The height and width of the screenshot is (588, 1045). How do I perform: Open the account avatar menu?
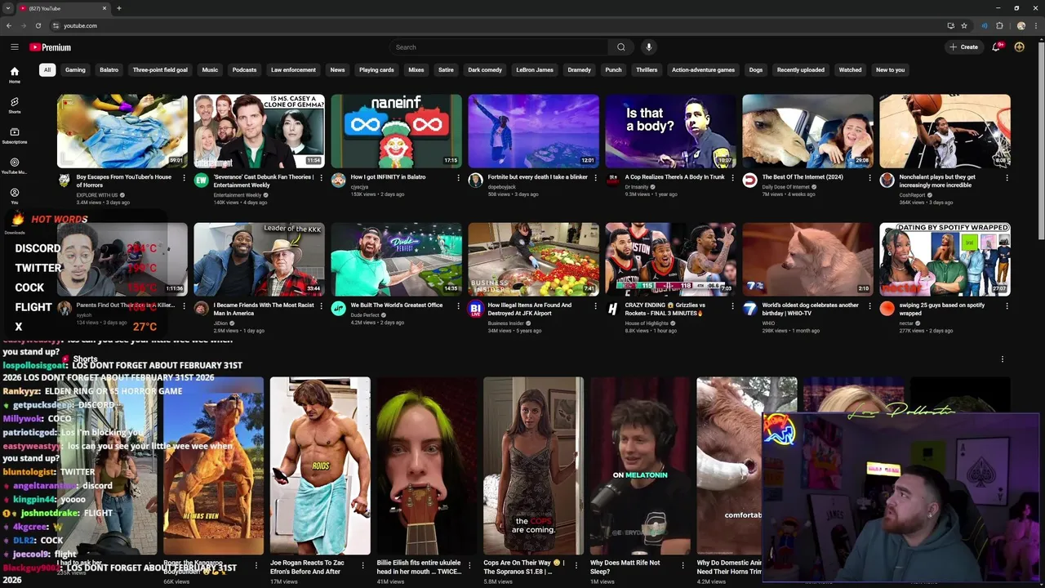(1019, 47)
